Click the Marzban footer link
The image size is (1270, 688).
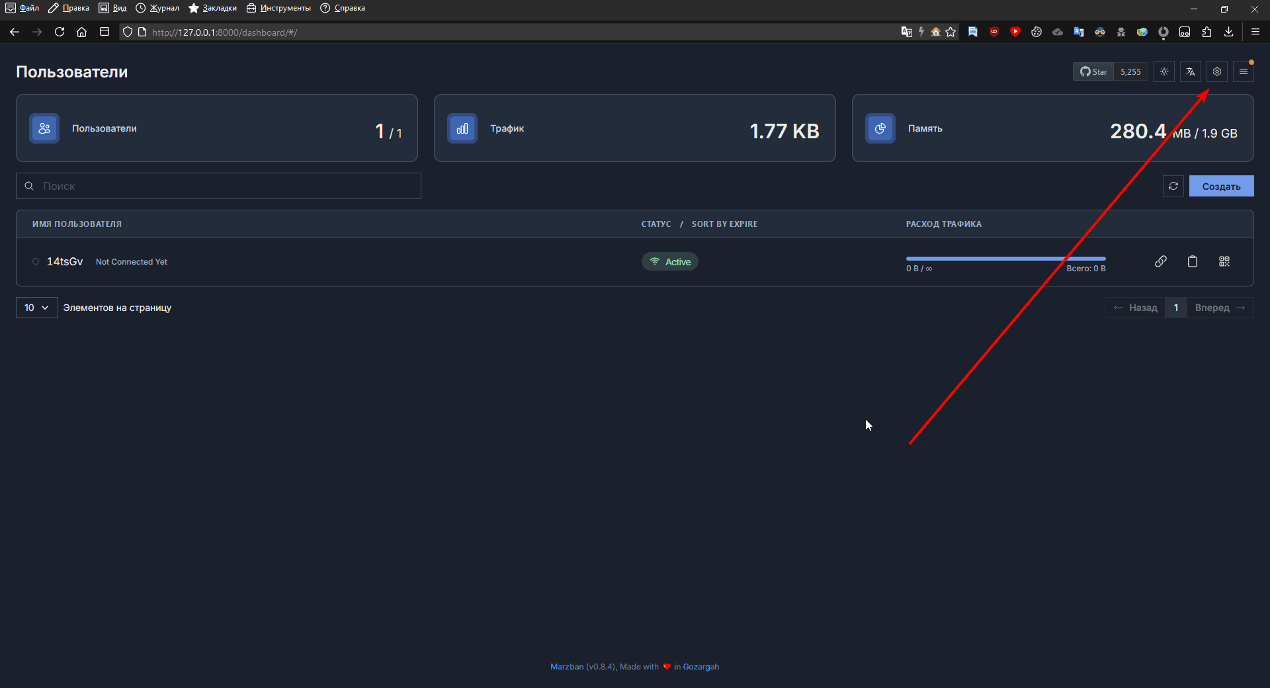[566, 666]
